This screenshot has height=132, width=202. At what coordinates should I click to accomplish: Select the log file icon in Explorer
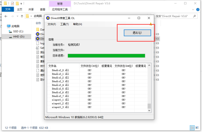pyautogui.click(x=38, y=43)
